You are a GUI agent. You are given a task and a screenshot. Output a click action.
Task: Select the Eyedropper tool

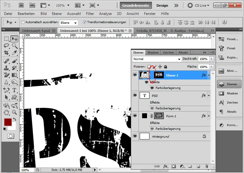pyautogui.click(x=14, y=52)
